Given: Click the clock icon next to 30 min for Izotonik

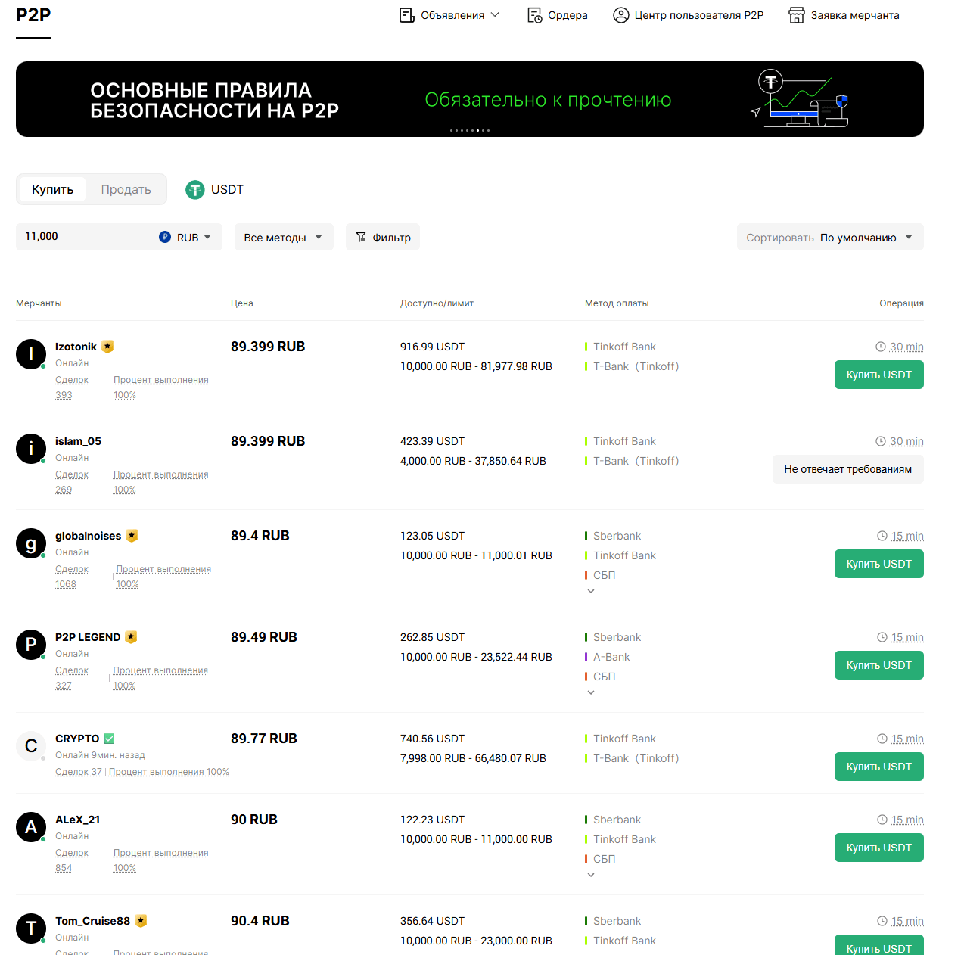Looking at the screenshot, I should (881, 347).
